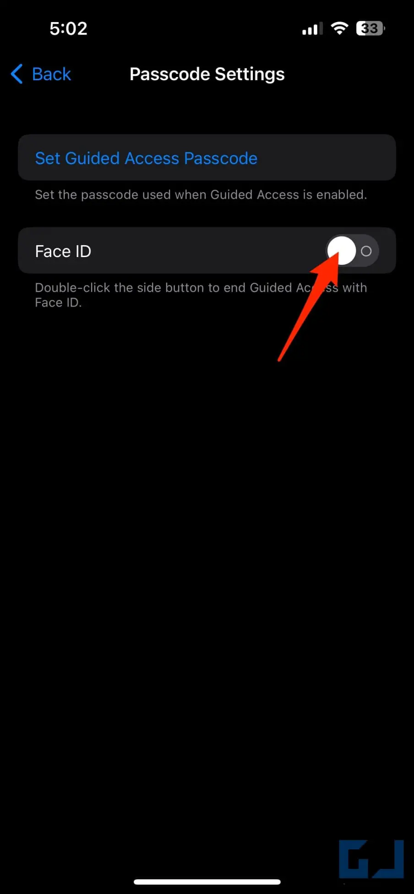Tap the Wi-Fi status icon
414x894 pixels.
tap(339, 28)
